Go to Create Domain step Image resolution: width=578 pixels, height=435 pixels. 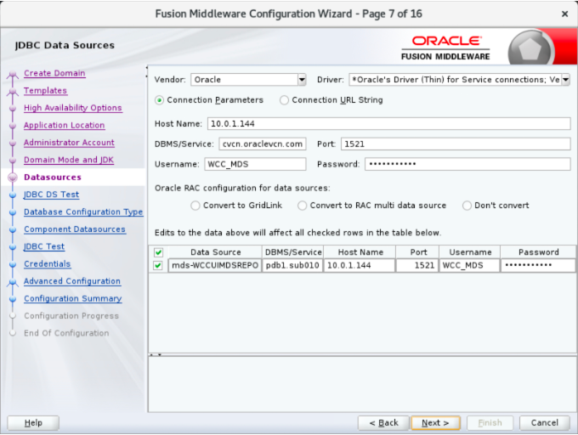point(54,73)
